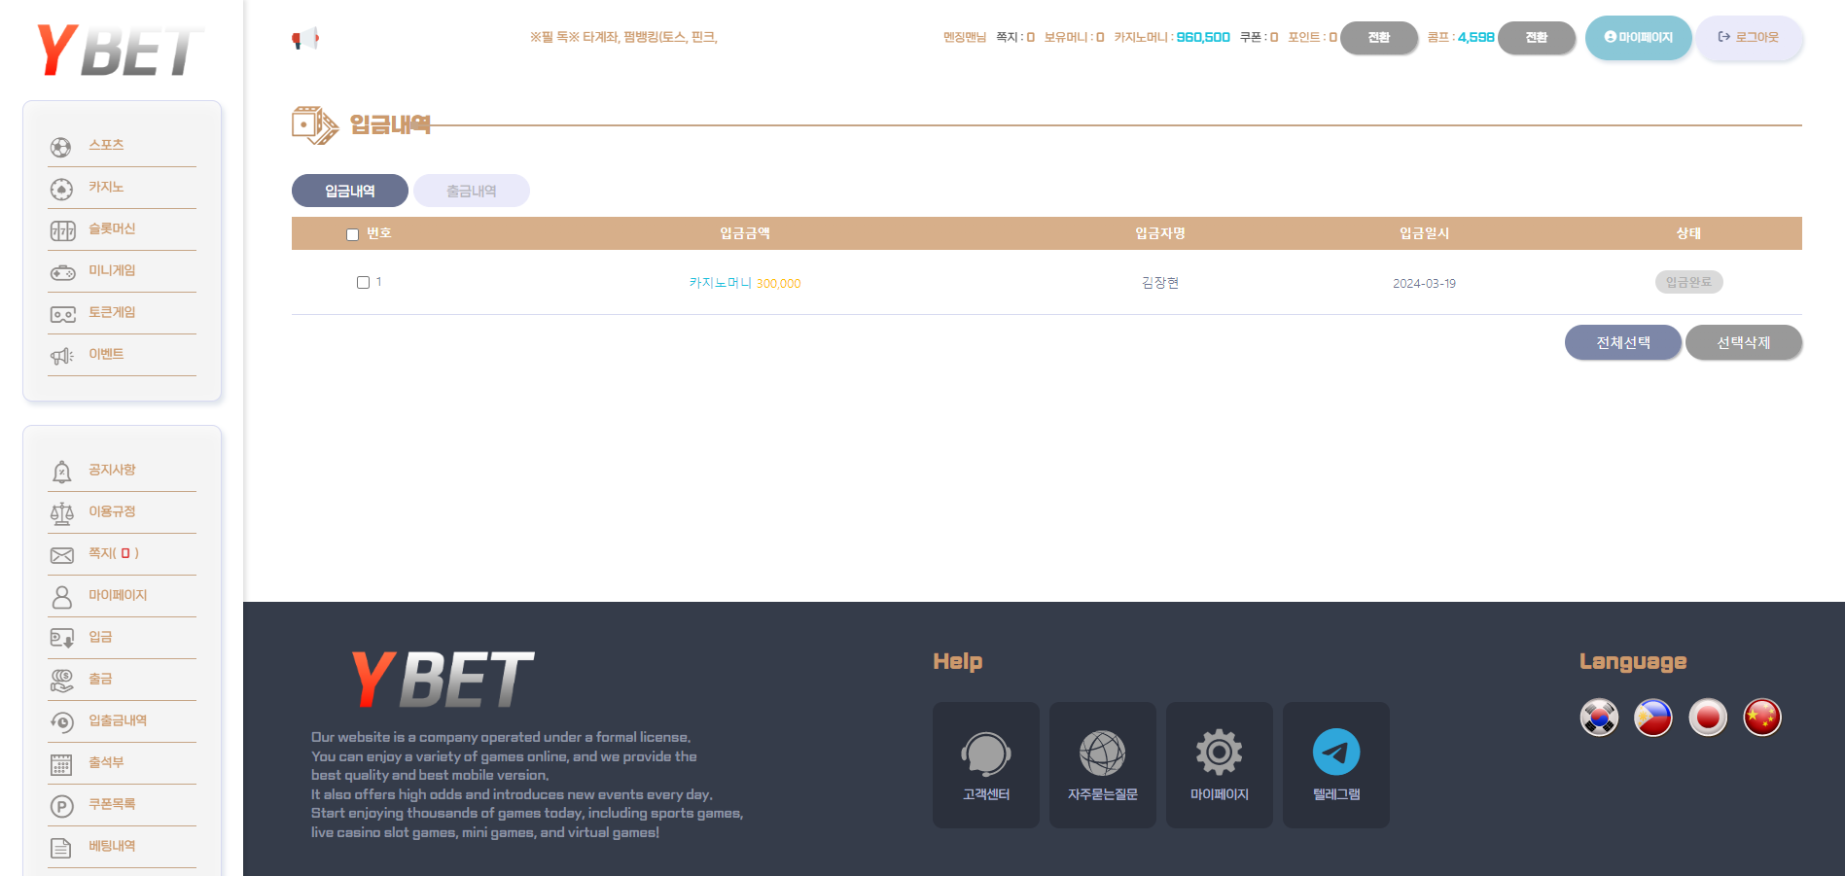
Task: Select the 입금내역 tab
Action: [350, 192]
